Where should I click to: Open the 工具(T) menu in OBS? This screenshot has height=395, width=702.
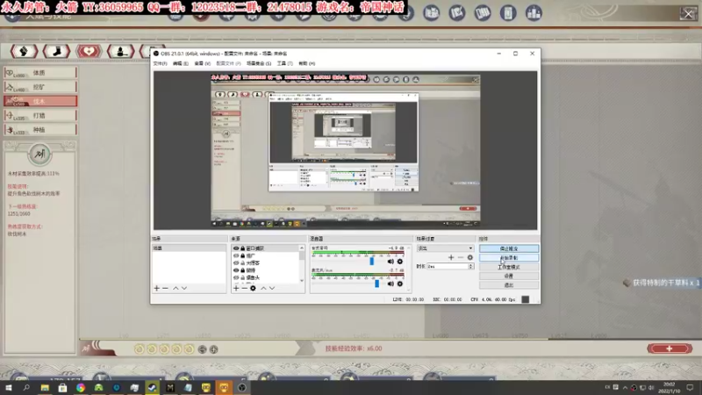[x=284, y=63]
